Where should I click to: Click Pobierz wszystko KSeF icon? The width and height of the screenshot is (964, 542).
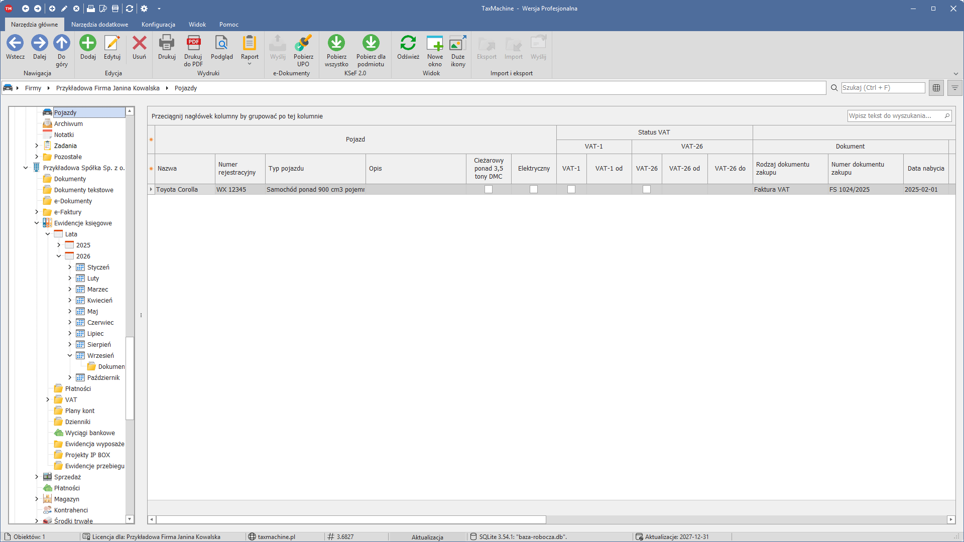(x=336, y=43)
